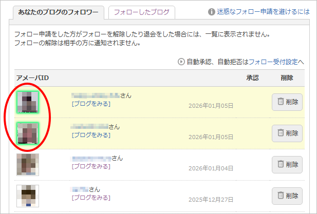Open avatar of follower dated 2025年12月27日
Screen dimensions: 317x214
[28, 196]
